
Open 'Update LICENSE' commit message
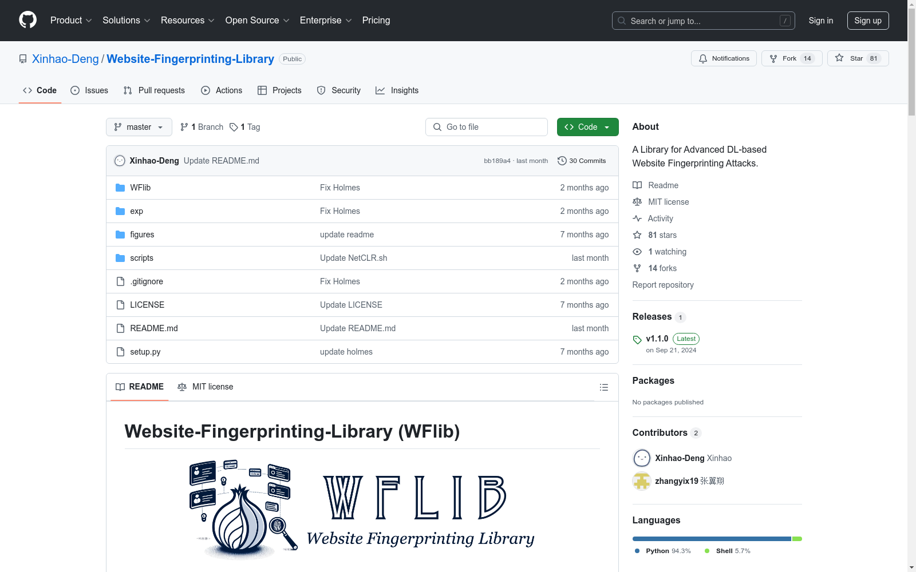(351, 305)
